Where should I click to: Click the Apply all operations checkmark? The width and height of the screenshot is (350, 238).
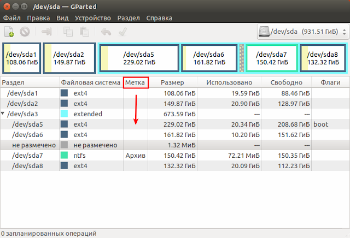pyautogui.click(x=122, y=32)
